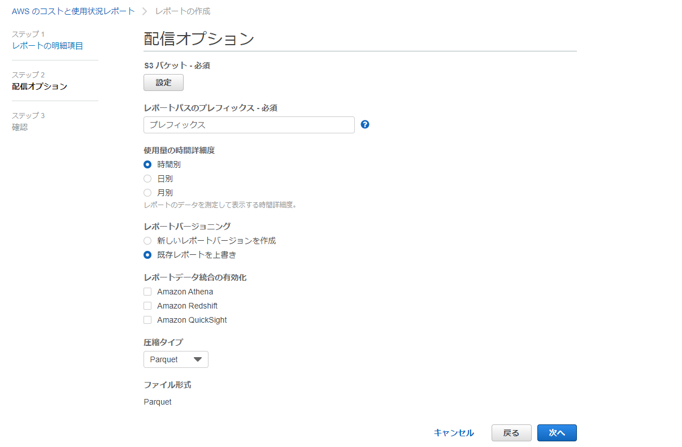Check the Amazon Redshift integration box
This screenshot has width=682, height=447.
tap(147, 306)
